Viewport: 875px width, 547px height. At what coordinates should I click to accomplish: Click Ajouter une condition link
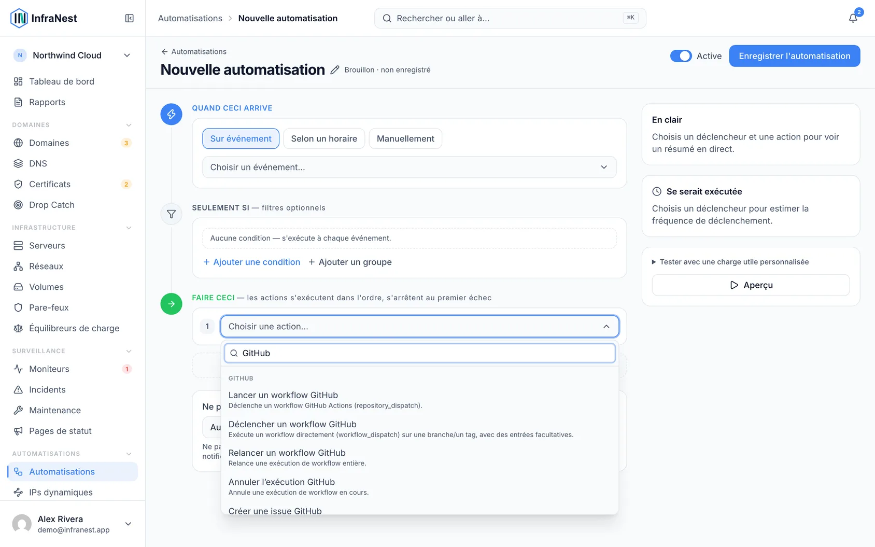tap(251, 262)
